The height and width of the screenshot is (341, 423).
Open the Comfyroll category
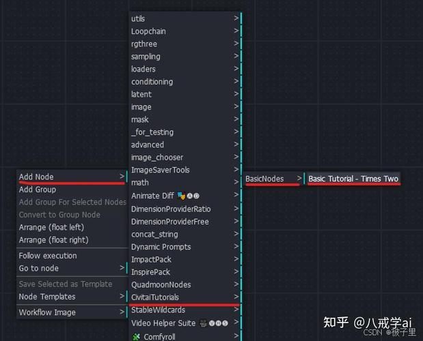pyautogui.click(x=185, y=336)
